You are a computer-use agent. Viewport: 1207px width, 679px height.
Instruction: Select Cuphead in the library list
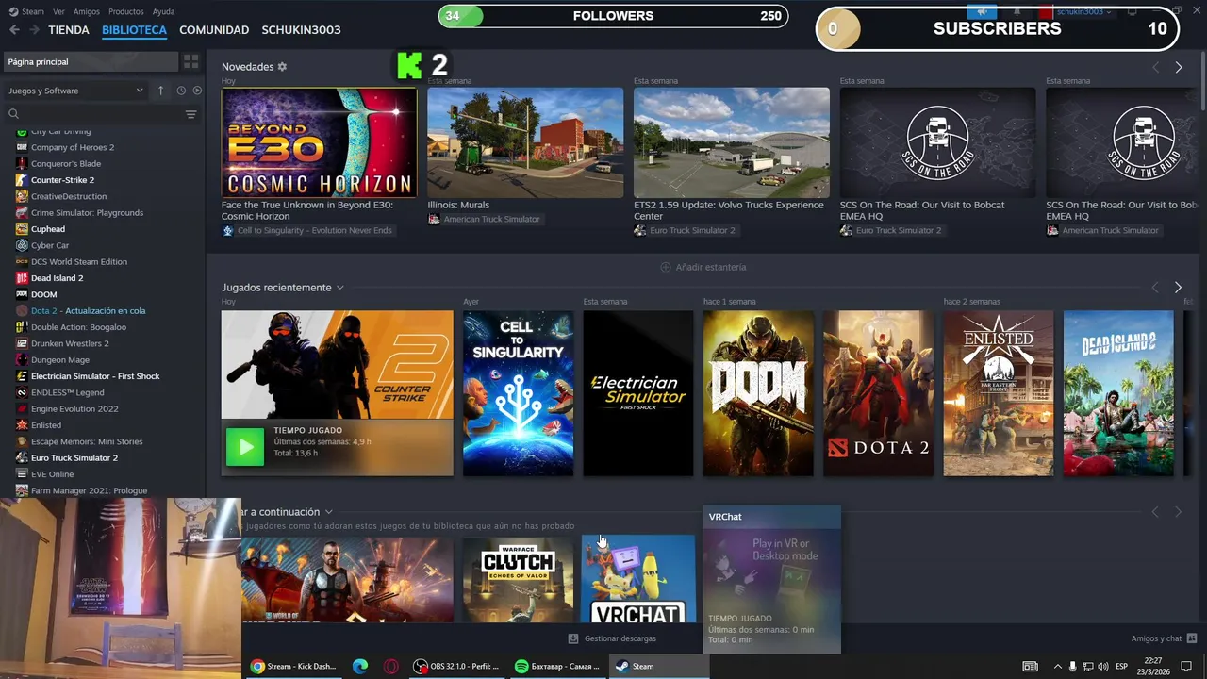pos(48,229)
